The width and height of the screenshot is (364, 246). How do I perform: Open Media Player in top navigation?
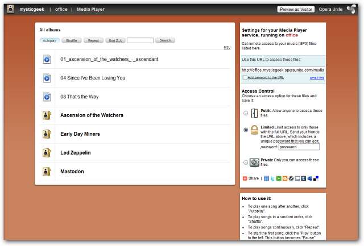click(x=91, y=9)
